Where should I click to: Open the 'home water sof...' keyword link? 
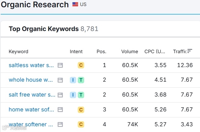coord(31,110)
